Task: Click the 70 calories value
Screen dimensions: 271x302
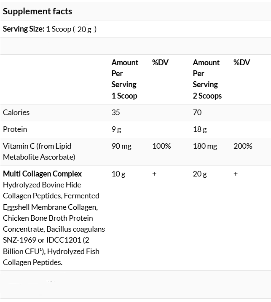Action: point(197,112)
